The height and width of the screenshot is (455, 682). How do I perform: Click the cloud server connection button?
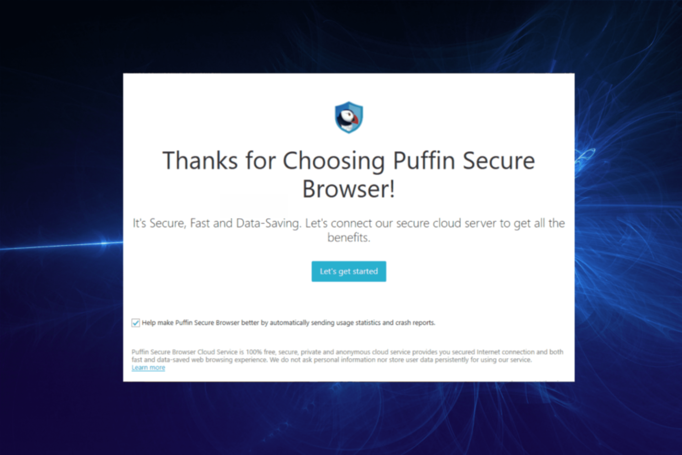(x=349, y=271)
